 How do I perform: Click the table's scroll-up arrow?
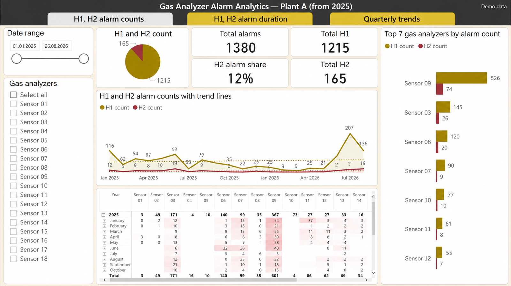click(373, 197)
